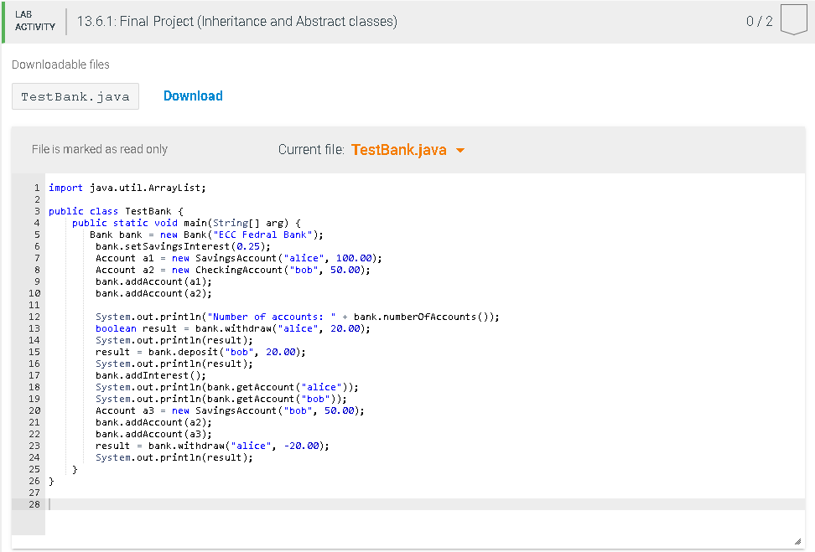Open the Current file dropdown arrow
This screenshot has width=815, height=552.
(x=459, y=150)
